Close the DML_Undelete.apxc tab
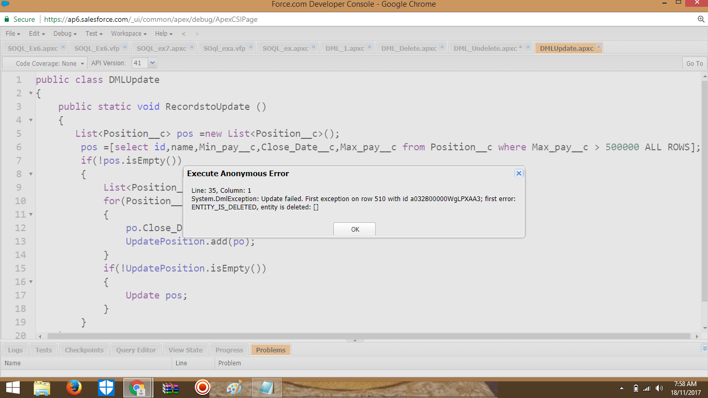Image resolution: width=708 pixels, height=398 pixels. tap(528, 47)
